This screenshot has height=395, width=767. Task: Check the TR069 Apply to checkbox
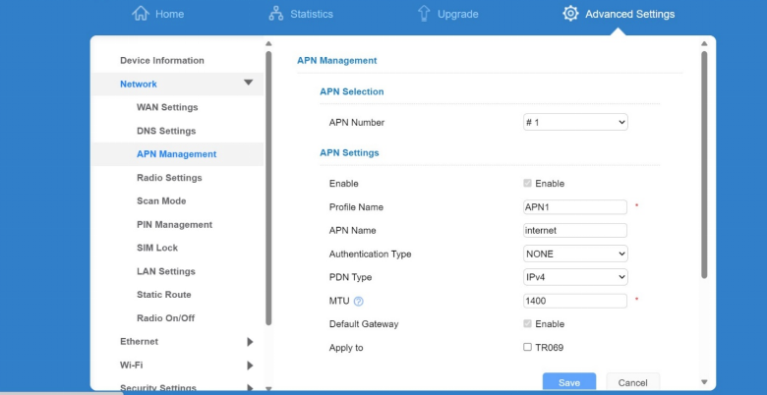point(529,348)
